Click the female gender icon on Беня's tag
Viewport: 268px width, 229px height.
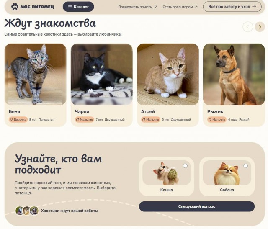(x=11, y=119)
